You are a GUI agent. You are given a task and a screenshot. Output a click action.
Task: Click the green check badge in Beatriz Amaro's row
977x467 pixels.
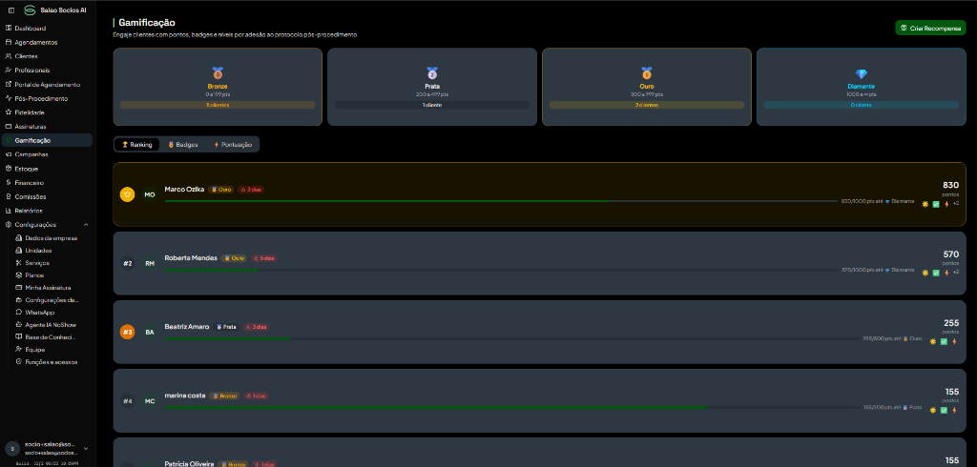(944, 341)
